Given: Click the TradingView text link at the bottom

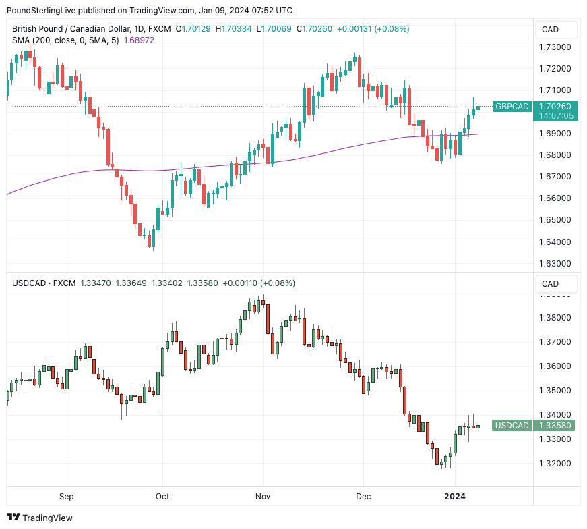Looking at the screenshot, I should point(49,518).
